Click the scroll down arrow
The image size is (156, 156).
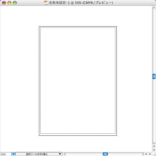click(x=154, y=150)
